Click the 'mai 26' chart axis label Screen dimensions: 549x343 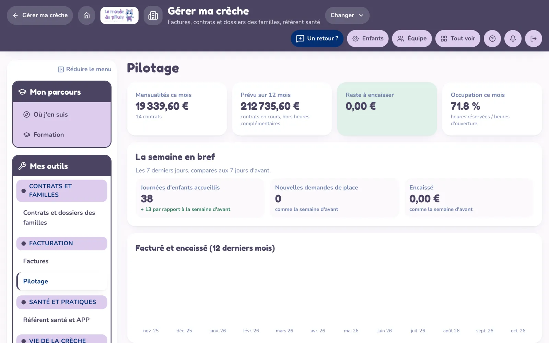tap(351, 331)
